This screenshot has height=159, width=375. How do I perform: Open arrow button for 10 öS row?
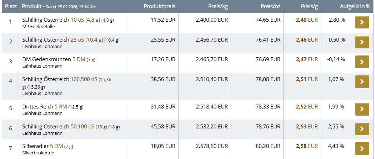(362, 22)
